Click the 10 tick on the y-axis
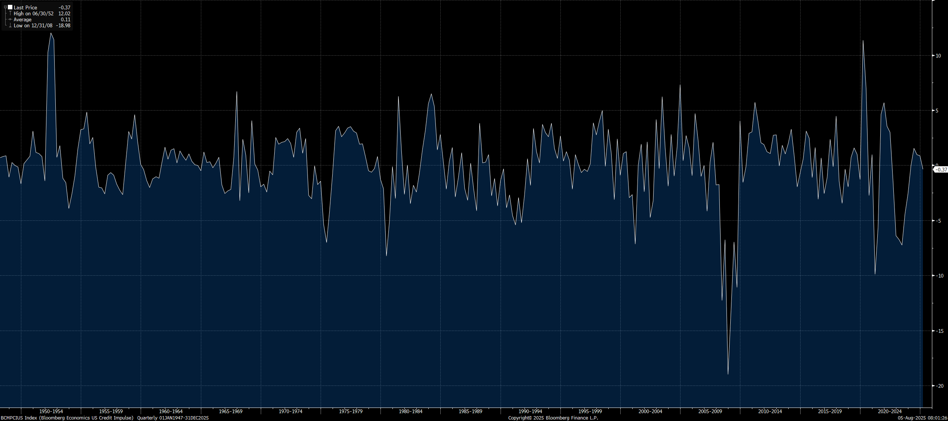 click(x=938, y=56)
